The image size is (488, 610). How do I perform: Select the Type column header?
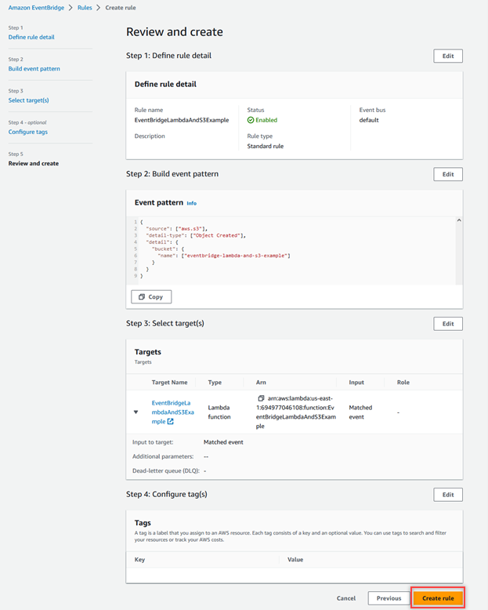tap(215, 383)
